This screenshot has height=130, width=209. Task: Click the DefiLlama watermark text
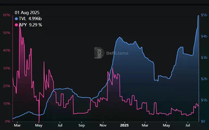(117, 53)
